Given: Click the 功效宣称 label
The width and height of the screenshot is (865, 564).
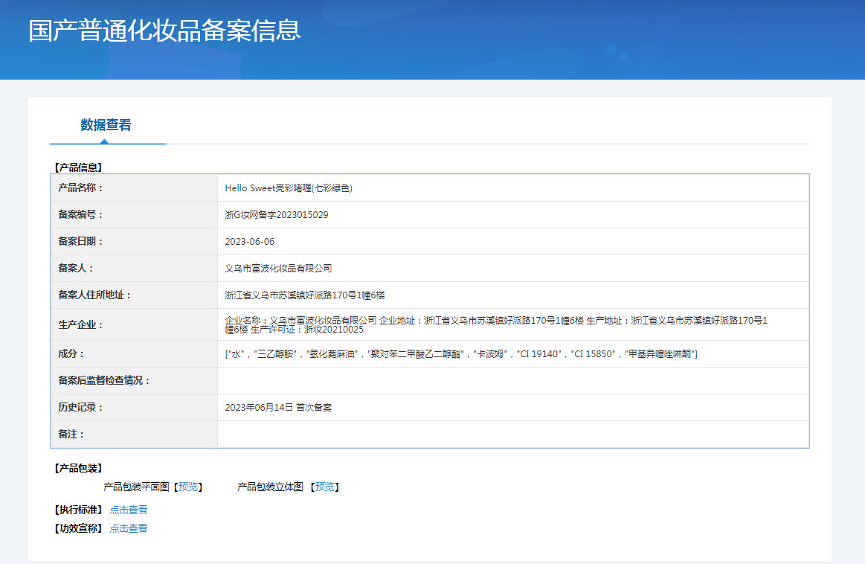Looking at the screenshot, I should point(78,528).
